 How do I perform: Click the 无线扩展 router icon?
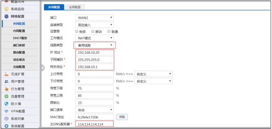(6, 74)
